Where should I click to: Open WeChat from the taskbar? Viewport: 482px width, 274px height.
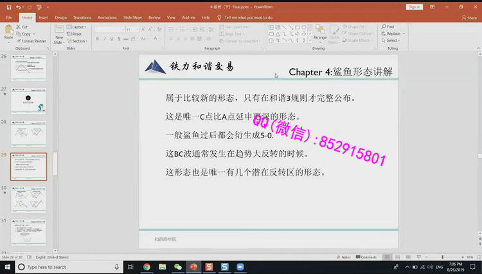[x=178, y=267]
